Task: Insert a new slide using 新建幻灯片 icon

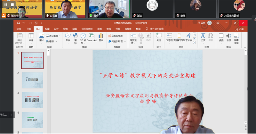Action: coord(20,36)
